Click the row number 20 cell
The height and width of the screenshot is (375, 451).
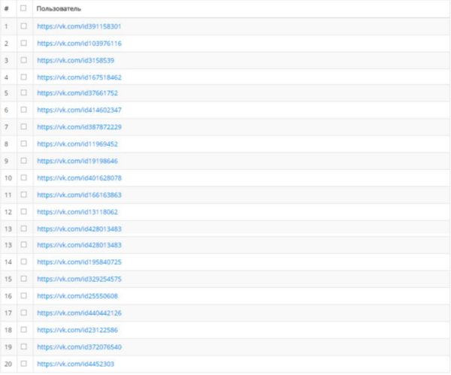click(8, 364)
